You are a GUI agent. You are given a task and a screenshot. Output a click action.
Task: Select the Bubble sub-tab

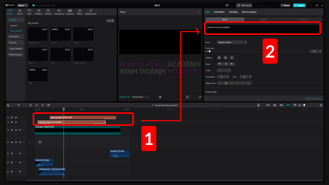[x=264, y=20]
